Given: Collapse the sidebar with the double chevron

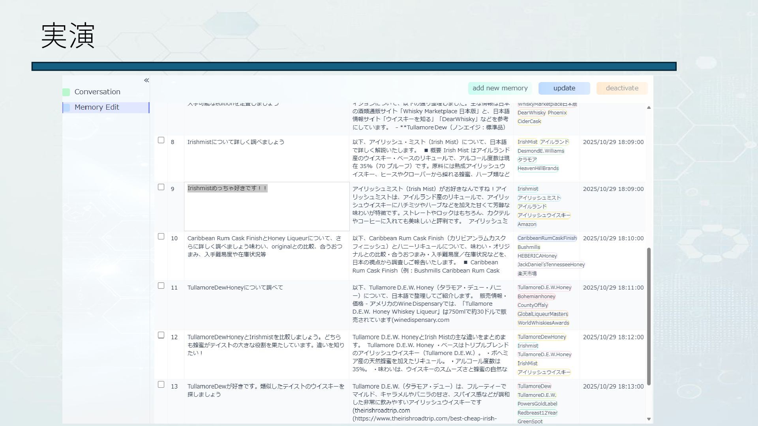Looking at the screenshot, I should (146, 80).
